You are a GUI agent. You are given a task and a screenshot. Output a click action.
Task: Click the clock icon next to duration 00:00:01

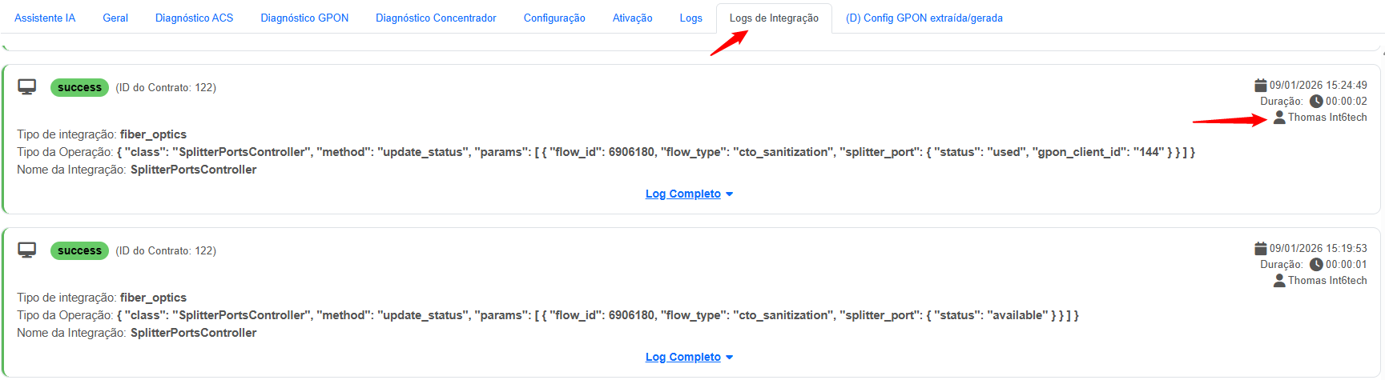[1316, 264]
